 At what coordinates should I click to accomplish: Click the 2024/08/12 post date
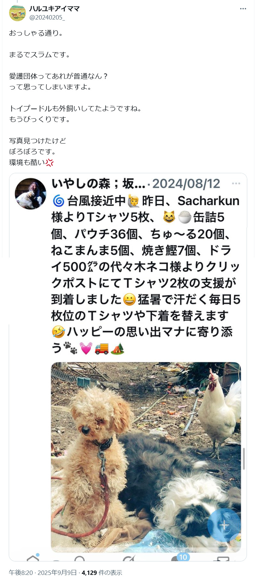tap(186, 184)
